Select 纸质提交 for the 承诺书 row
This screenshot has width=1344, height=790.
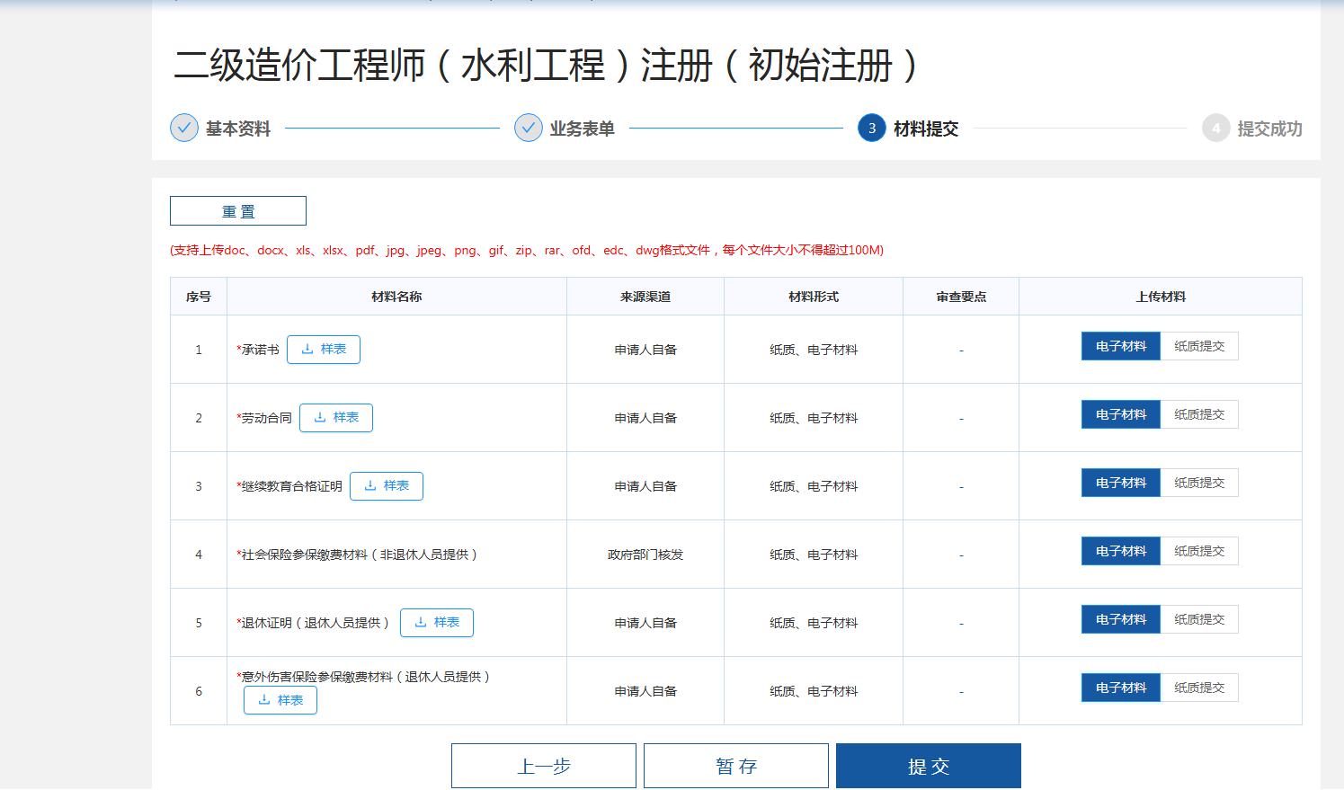1199,347
